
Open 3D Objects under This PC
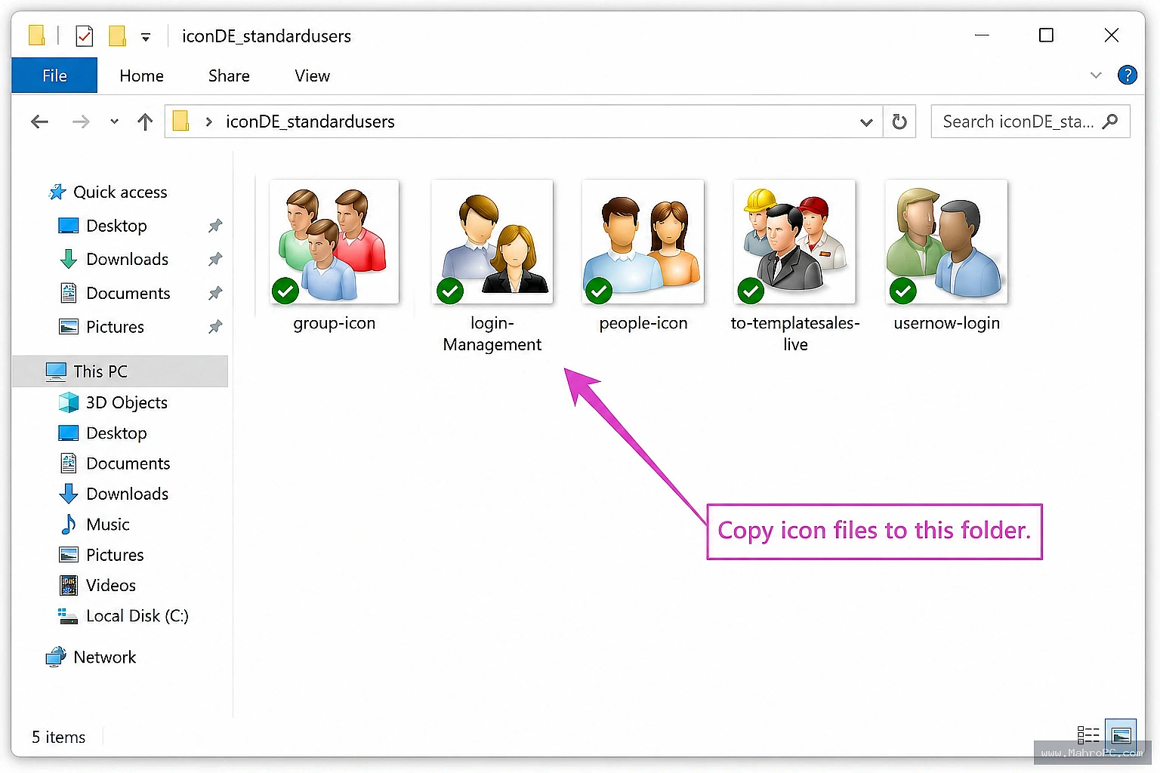pyautogui.click(x=126, y=402)
